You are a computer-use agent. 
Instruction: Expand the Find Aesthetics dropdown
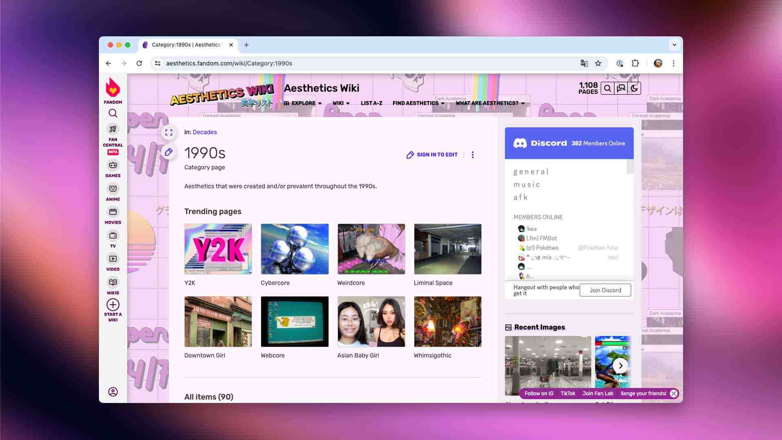[418, 103]
